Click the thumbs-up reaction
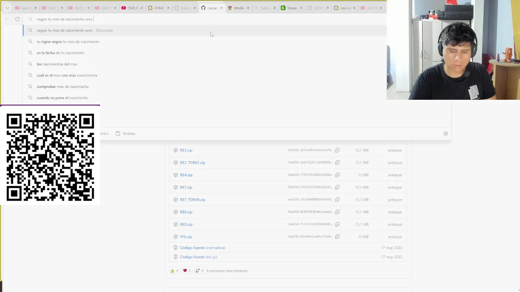This screenshot has height=292, width=520. (x=174, y=271)
